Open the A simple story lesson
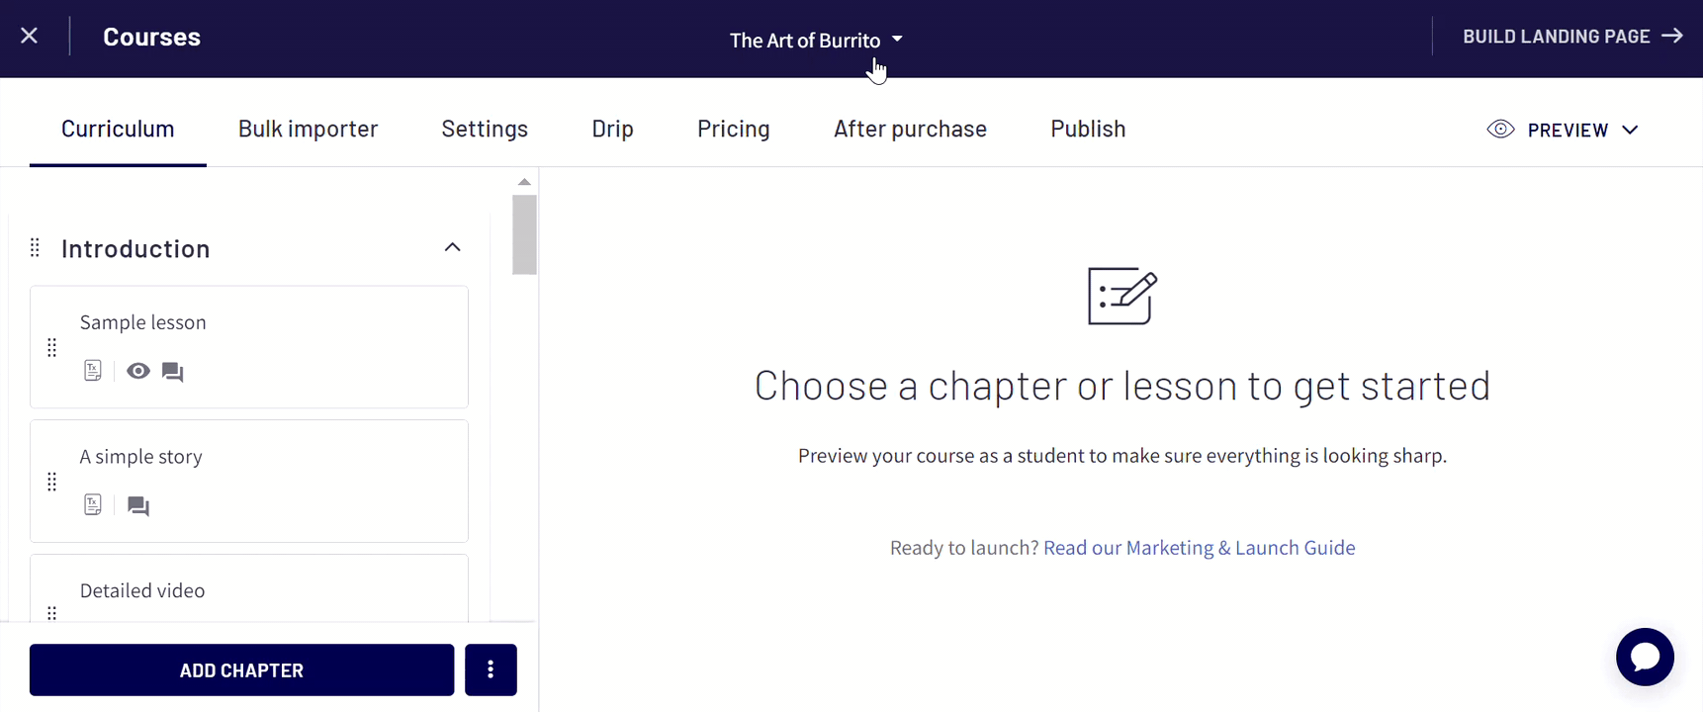 [249, 482]
